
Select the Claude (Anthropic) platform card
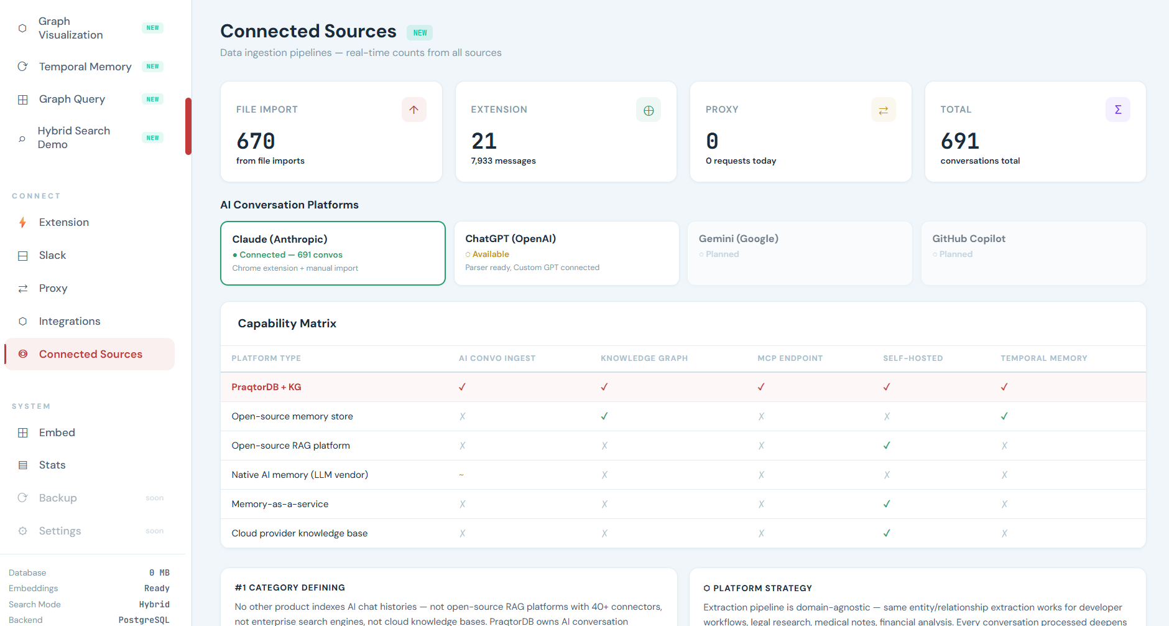click(x=333, y=253)
